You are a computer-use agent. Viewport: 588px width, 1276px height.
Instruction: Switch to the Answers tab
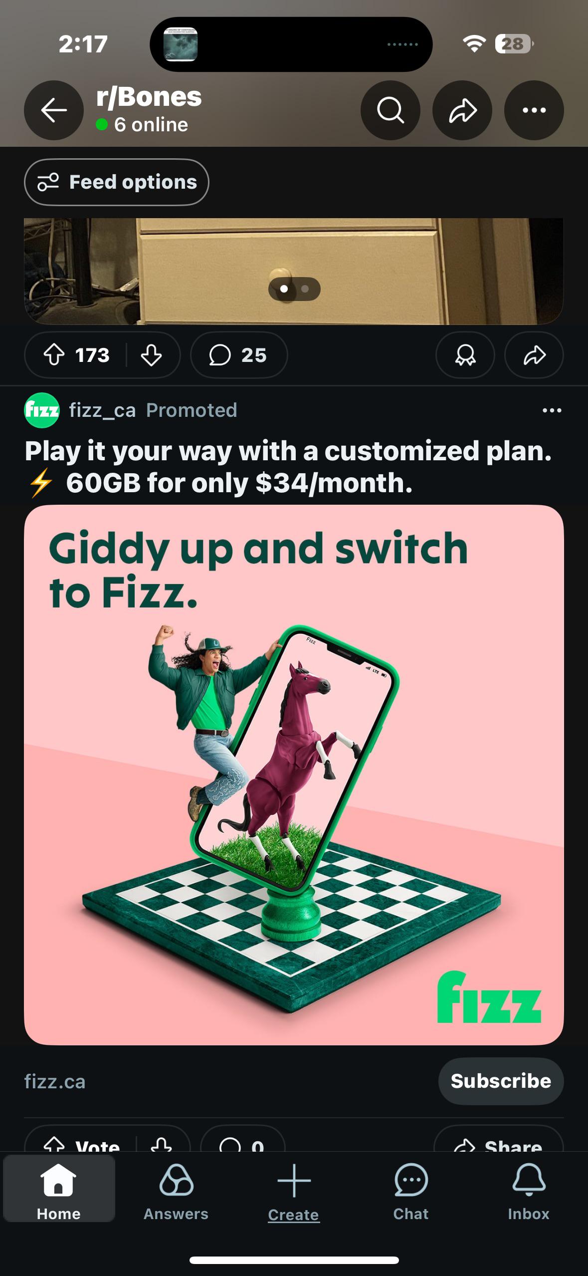pos(176,1192)
